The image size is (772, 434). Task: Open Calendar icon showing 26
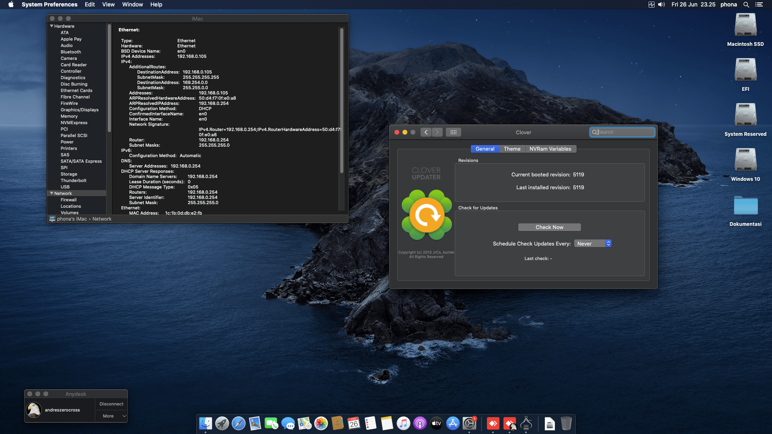pyautogui.click(x=354, y=424)
